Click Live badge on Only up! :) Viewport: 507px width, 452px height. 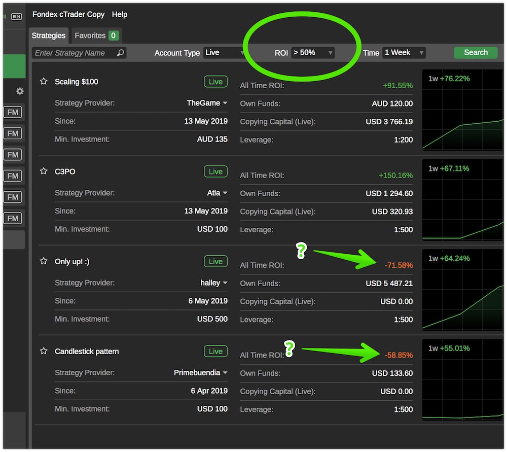click(x=215, y=261)
